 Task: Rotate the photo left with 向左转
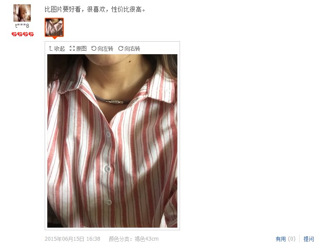click(x=105, y=49)
